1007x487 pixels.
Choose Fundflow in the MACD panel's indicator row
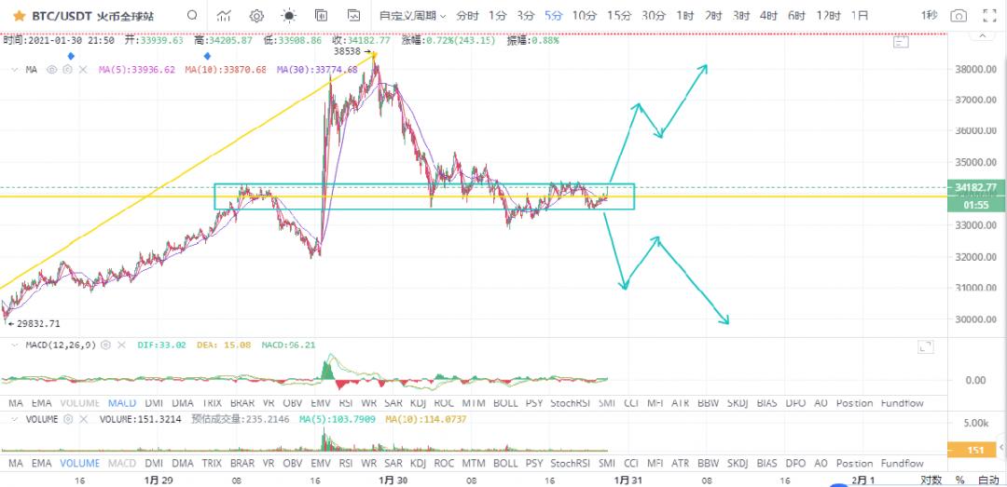(902, 403)
